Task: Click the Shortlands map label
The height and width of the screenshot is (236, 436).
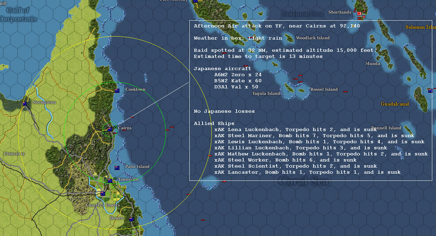Action: [x=340, y=12]
